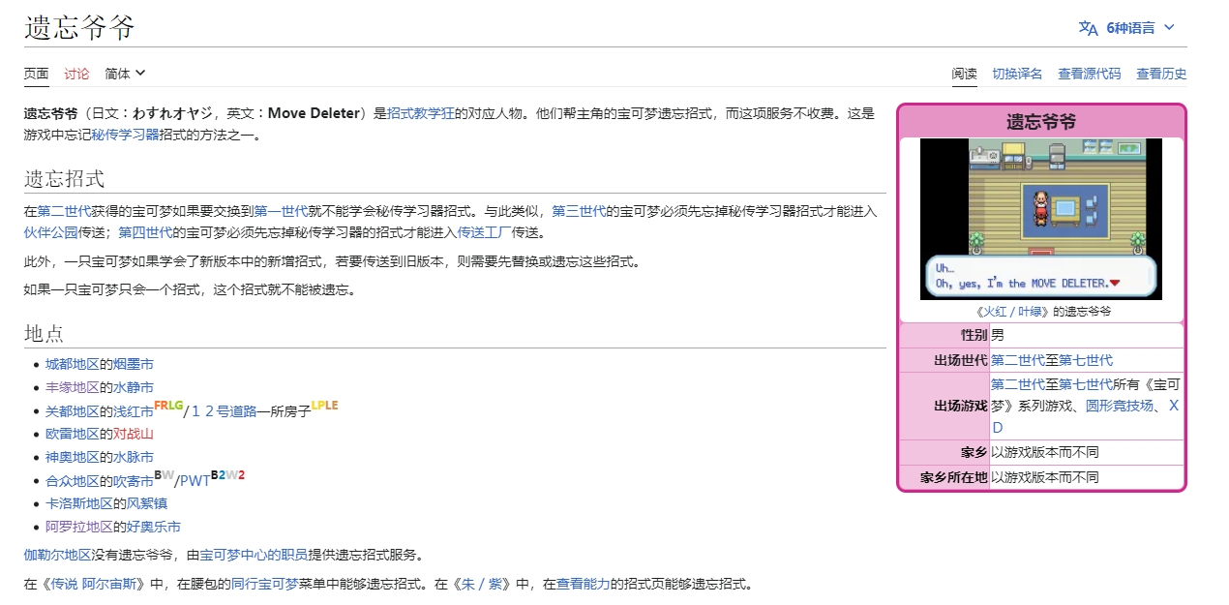Screen dimensions: 1229x605
Task: Click the Move Deleter game screenshot thumbnail
Action: point(1040,219)
